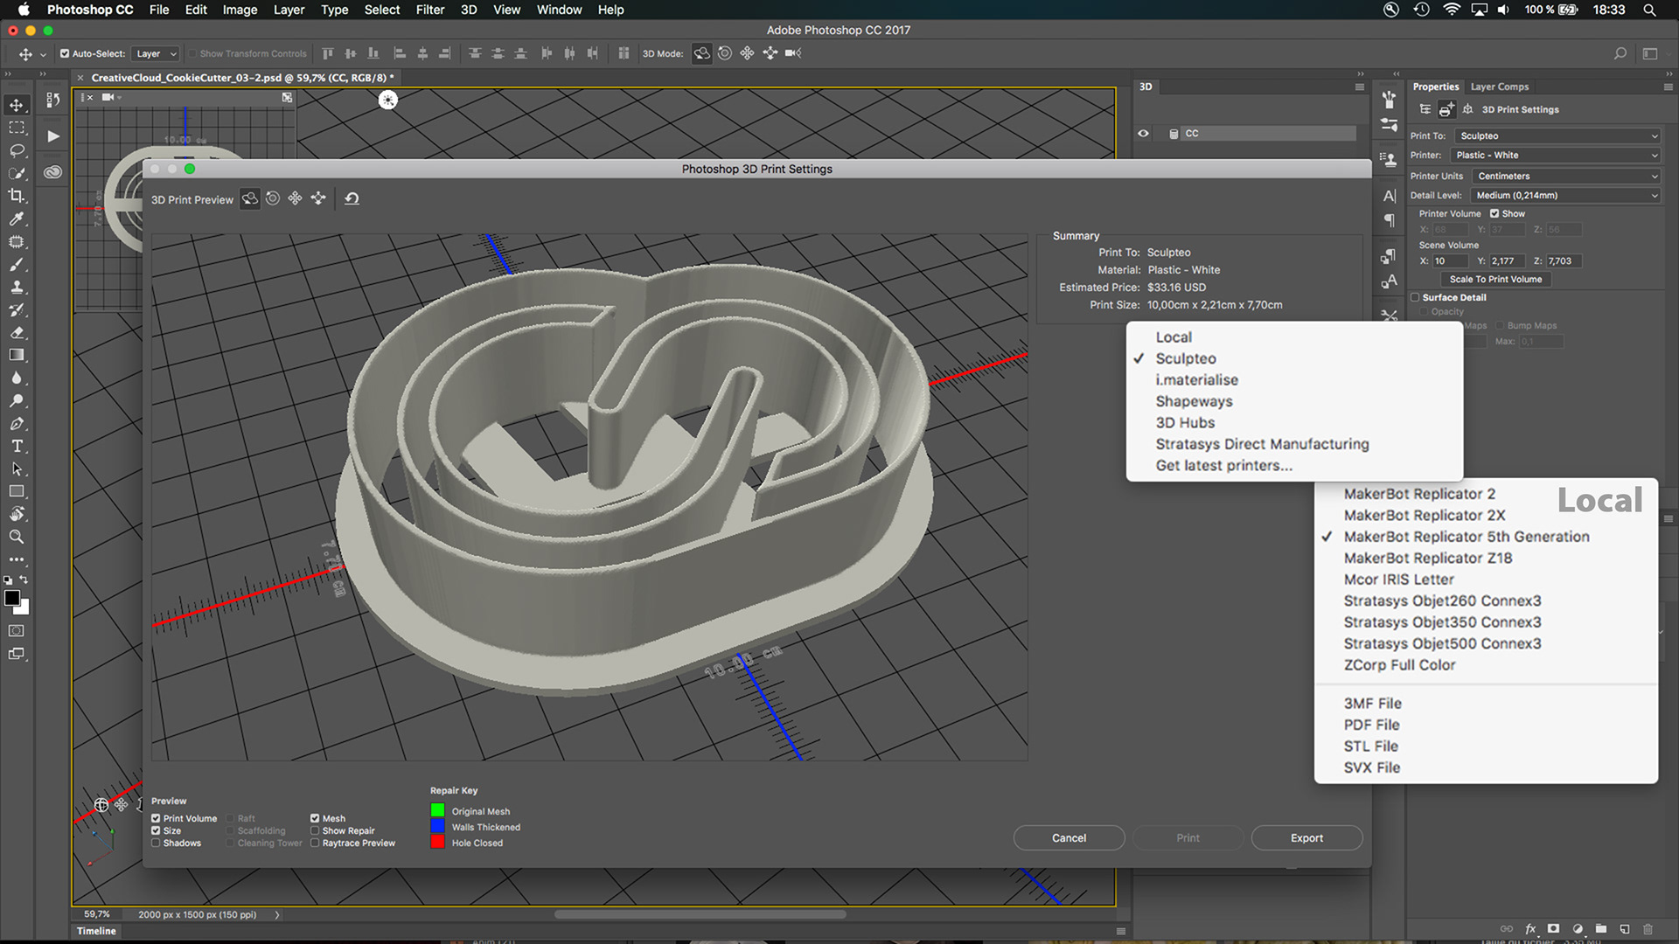The height and width of the screenshot is (944, 1679).
Task: Click Scale To Print Volume button
Action: [x=1495, y=279]
